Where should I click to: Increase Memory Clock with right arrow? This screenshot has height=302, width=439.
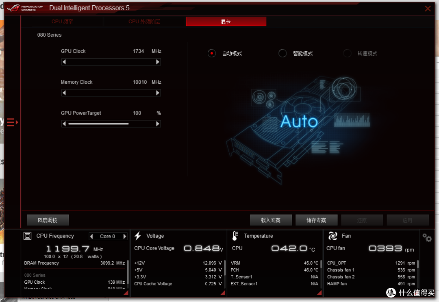pos(158,93)
